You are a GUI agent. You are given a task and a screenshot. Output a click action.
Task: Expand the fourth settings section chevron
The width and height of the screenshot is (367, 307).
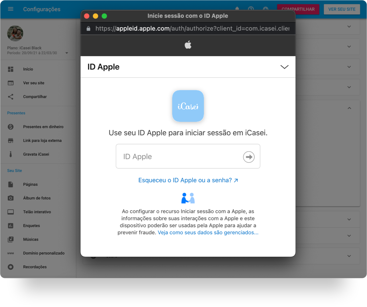[x=349, y=87]
